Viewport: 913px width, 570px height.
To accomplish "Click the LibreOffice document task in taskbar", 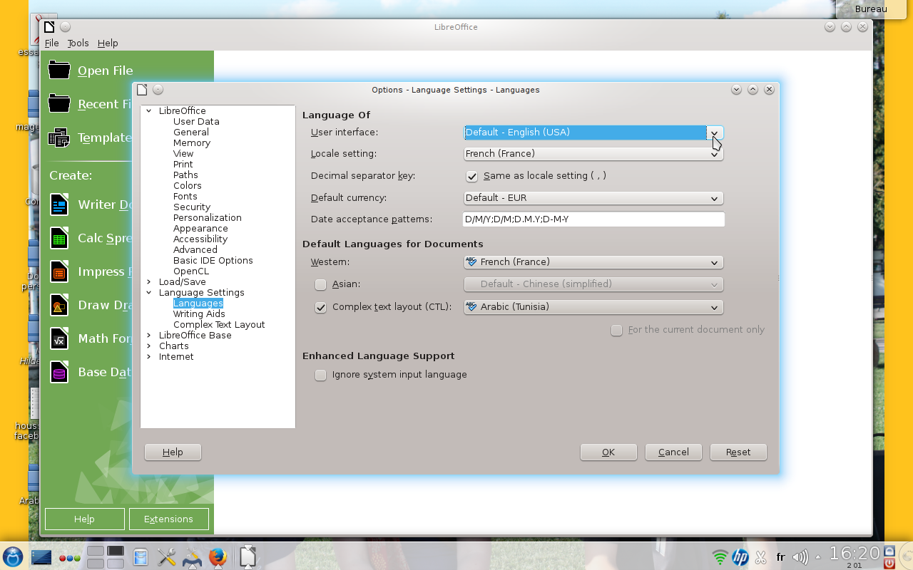I will [248, 557].
